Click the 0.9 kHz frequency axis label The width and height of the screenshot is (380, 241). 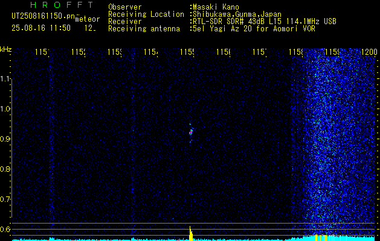[x=5, y=139]
